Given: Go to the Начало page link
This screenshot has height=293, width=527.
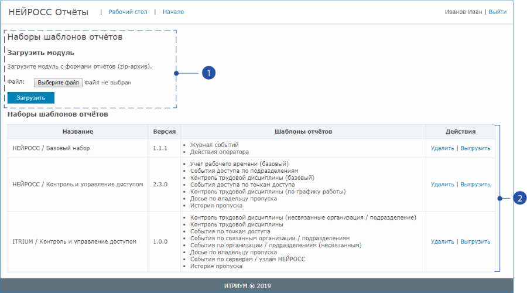Looking at the screenshot, I should click(x=173, y=12).
